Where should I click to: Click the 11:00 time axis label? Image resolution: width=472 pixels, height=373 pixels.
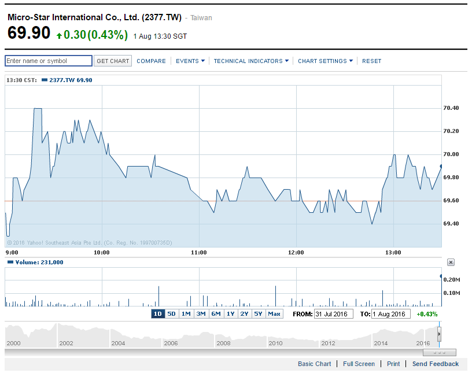(x=198, y=253)
